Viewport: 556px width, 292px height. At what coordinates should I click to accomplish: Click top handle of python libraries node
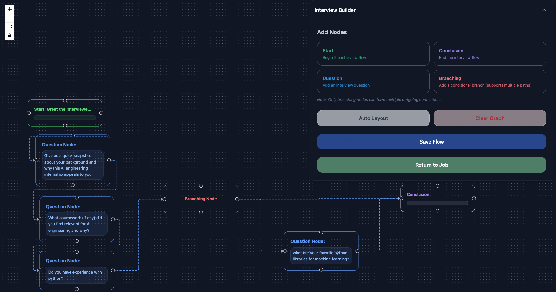(x=321, y=232)
